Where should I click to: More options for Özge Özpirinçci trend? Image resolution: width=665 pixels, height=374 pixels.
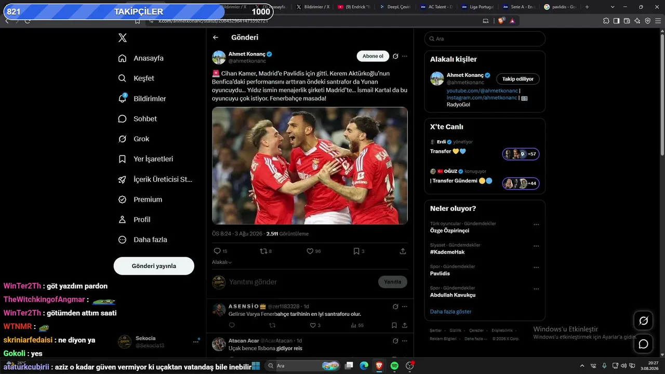(x=536, y=225)
